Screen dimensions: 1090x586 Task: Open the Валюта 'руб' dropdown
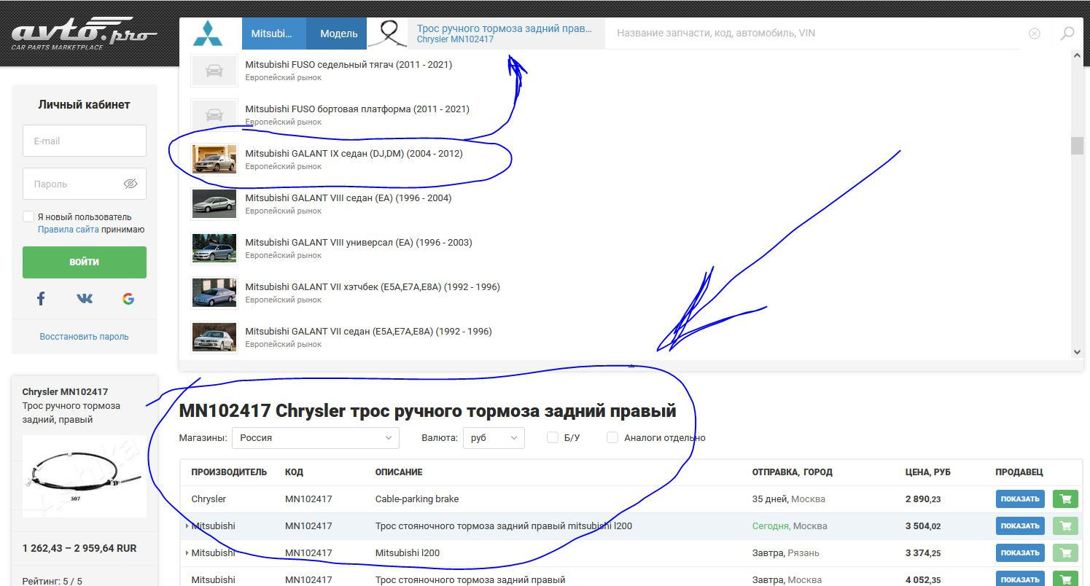pos(493,438)
